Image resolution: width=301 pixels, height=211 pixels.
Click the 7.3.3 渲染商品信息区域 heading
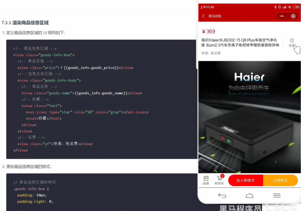click(25, 23)
